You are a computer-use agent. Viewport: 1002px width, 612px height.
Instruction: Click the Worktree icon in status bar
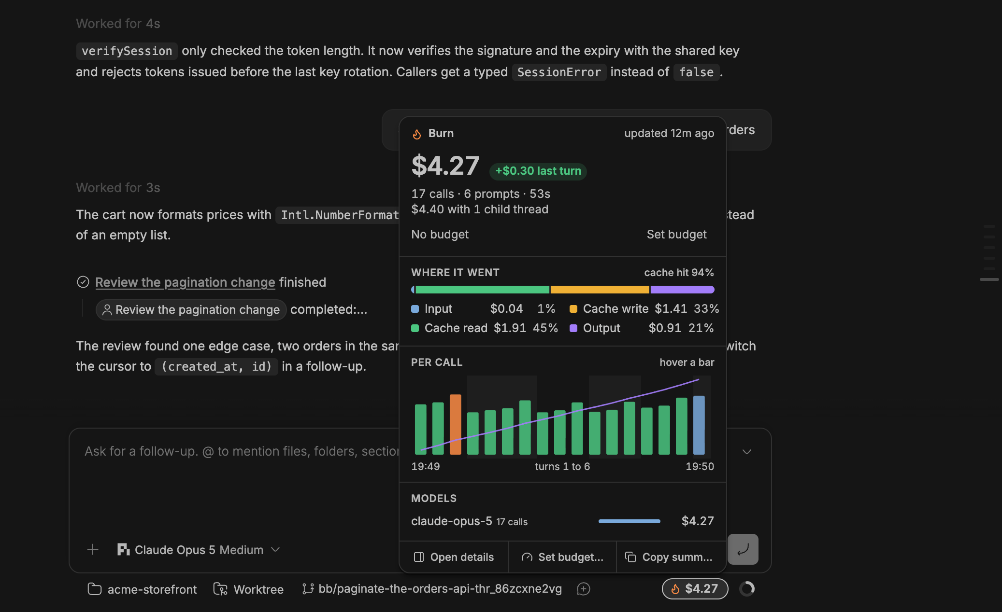click(x=220, y=589)
